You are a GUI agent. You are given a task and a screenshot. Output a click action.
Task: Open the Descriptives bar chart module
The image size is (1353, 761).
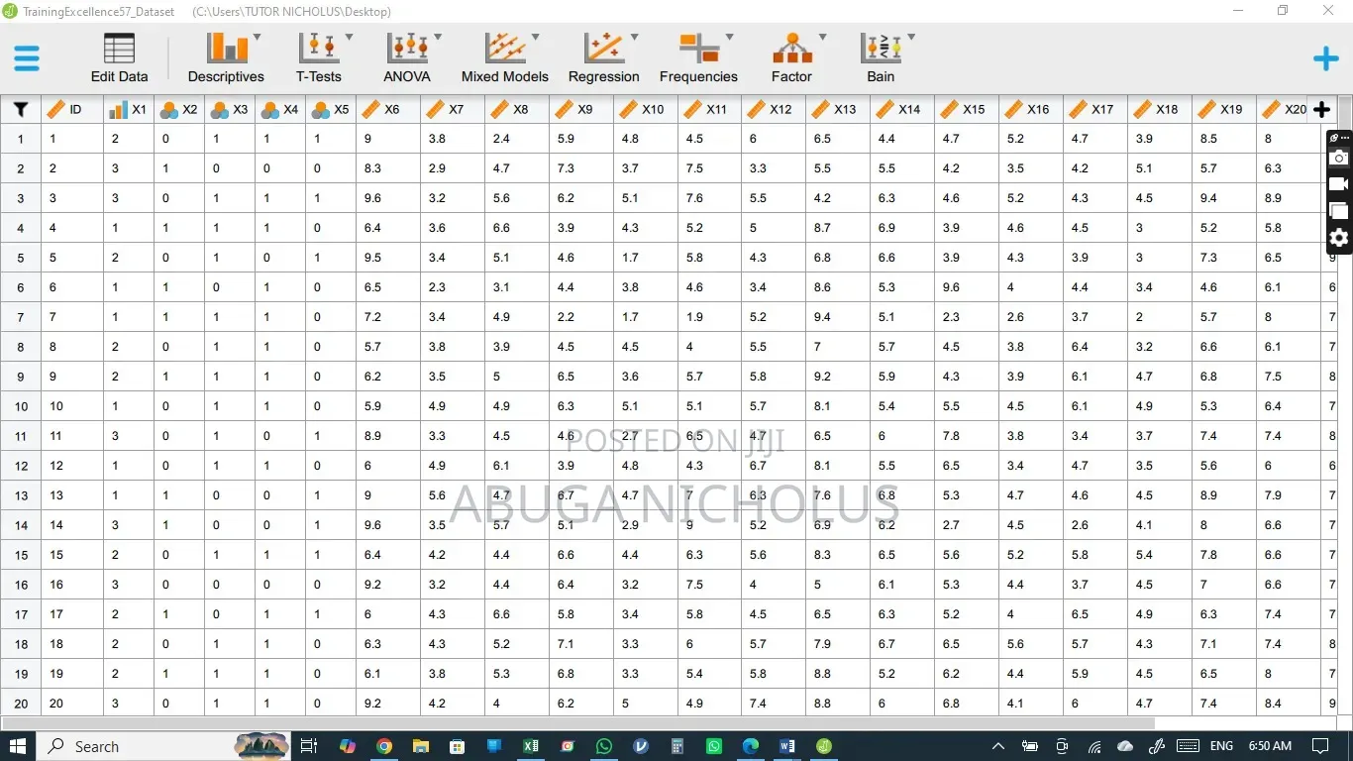pos(227,48)
